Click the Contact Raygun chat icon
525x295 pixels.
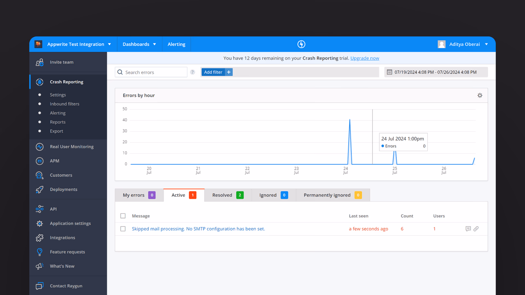click(x=39, y=286)
